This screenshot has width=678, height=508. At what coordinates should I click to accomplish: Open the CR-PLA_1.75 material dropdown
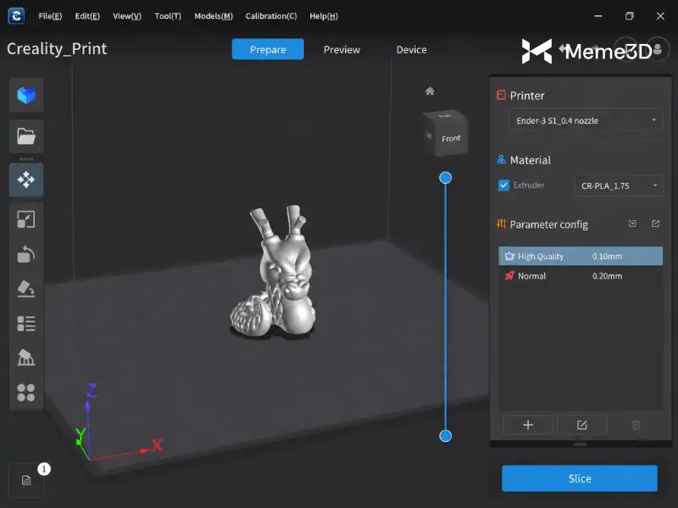pyautogui.click(x=619, y=185)
